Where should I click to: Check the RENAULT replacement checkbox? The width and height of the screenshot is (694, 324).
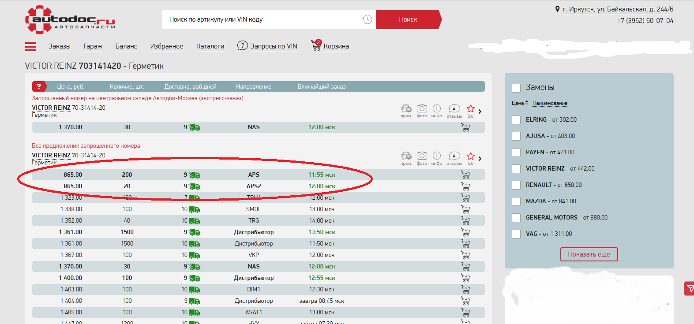coord(516,185)
